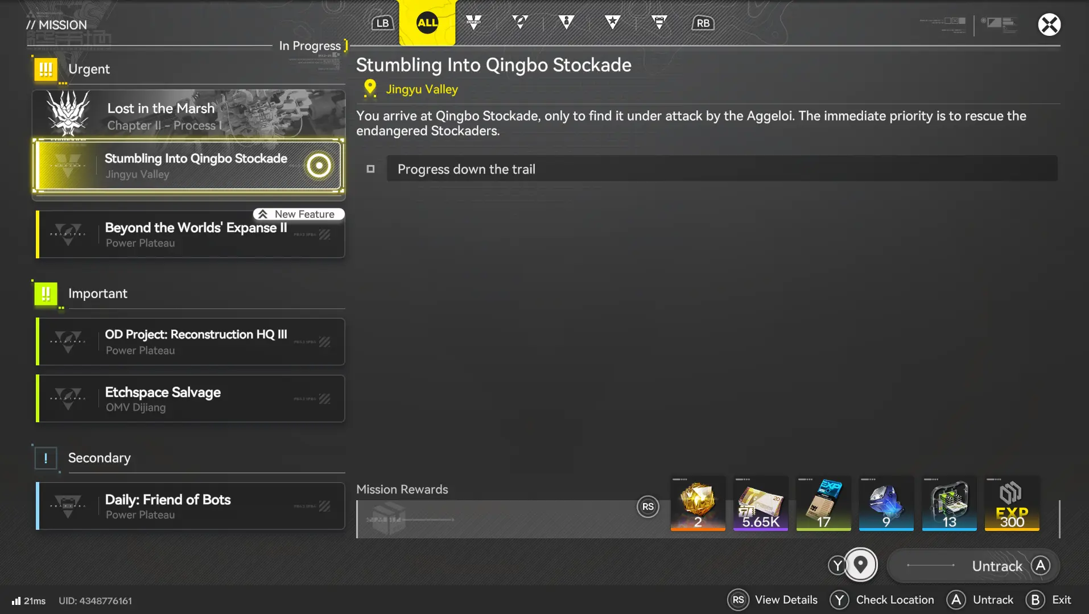View the blue ore reward showing 9
Screen dimensions: 1089x614
[886, 504]
